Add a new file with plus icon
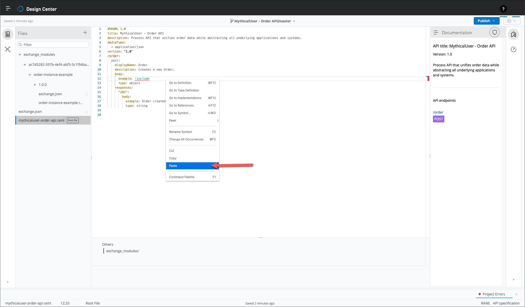The height and width of the screenshot is (307, 525). click(85, 33)
